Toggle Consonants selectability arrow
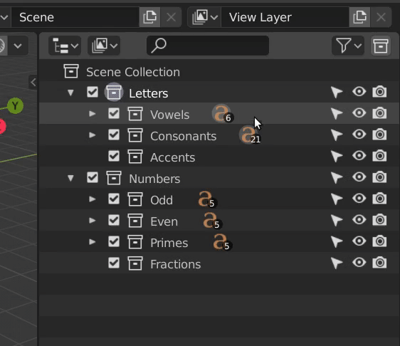 pyautogui.click(x=337, y=135)
